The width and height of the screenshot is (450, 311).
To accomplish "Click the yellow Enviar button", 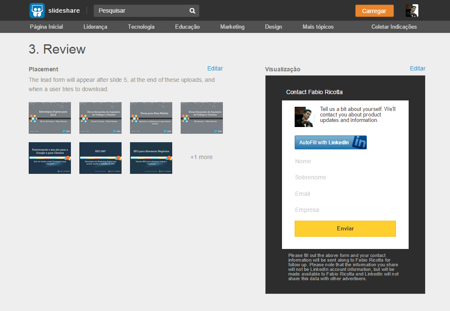I will coord(345,228).
